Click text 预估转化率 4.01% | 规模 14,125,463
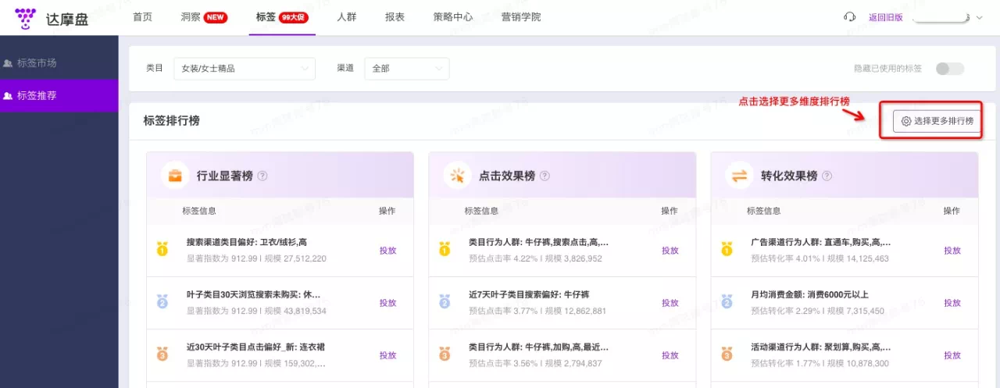 (820, 258)
